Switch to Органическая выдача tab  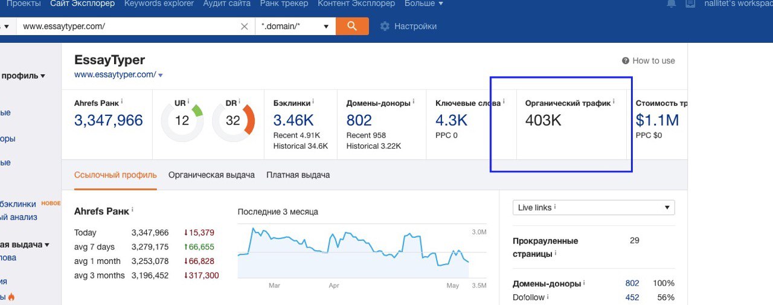(x=211, y=175)
